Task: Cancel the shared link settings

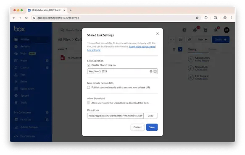Action: 137,127
